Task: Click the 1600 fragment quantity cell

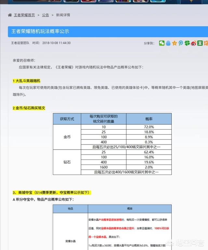Action: pos(104,167)
